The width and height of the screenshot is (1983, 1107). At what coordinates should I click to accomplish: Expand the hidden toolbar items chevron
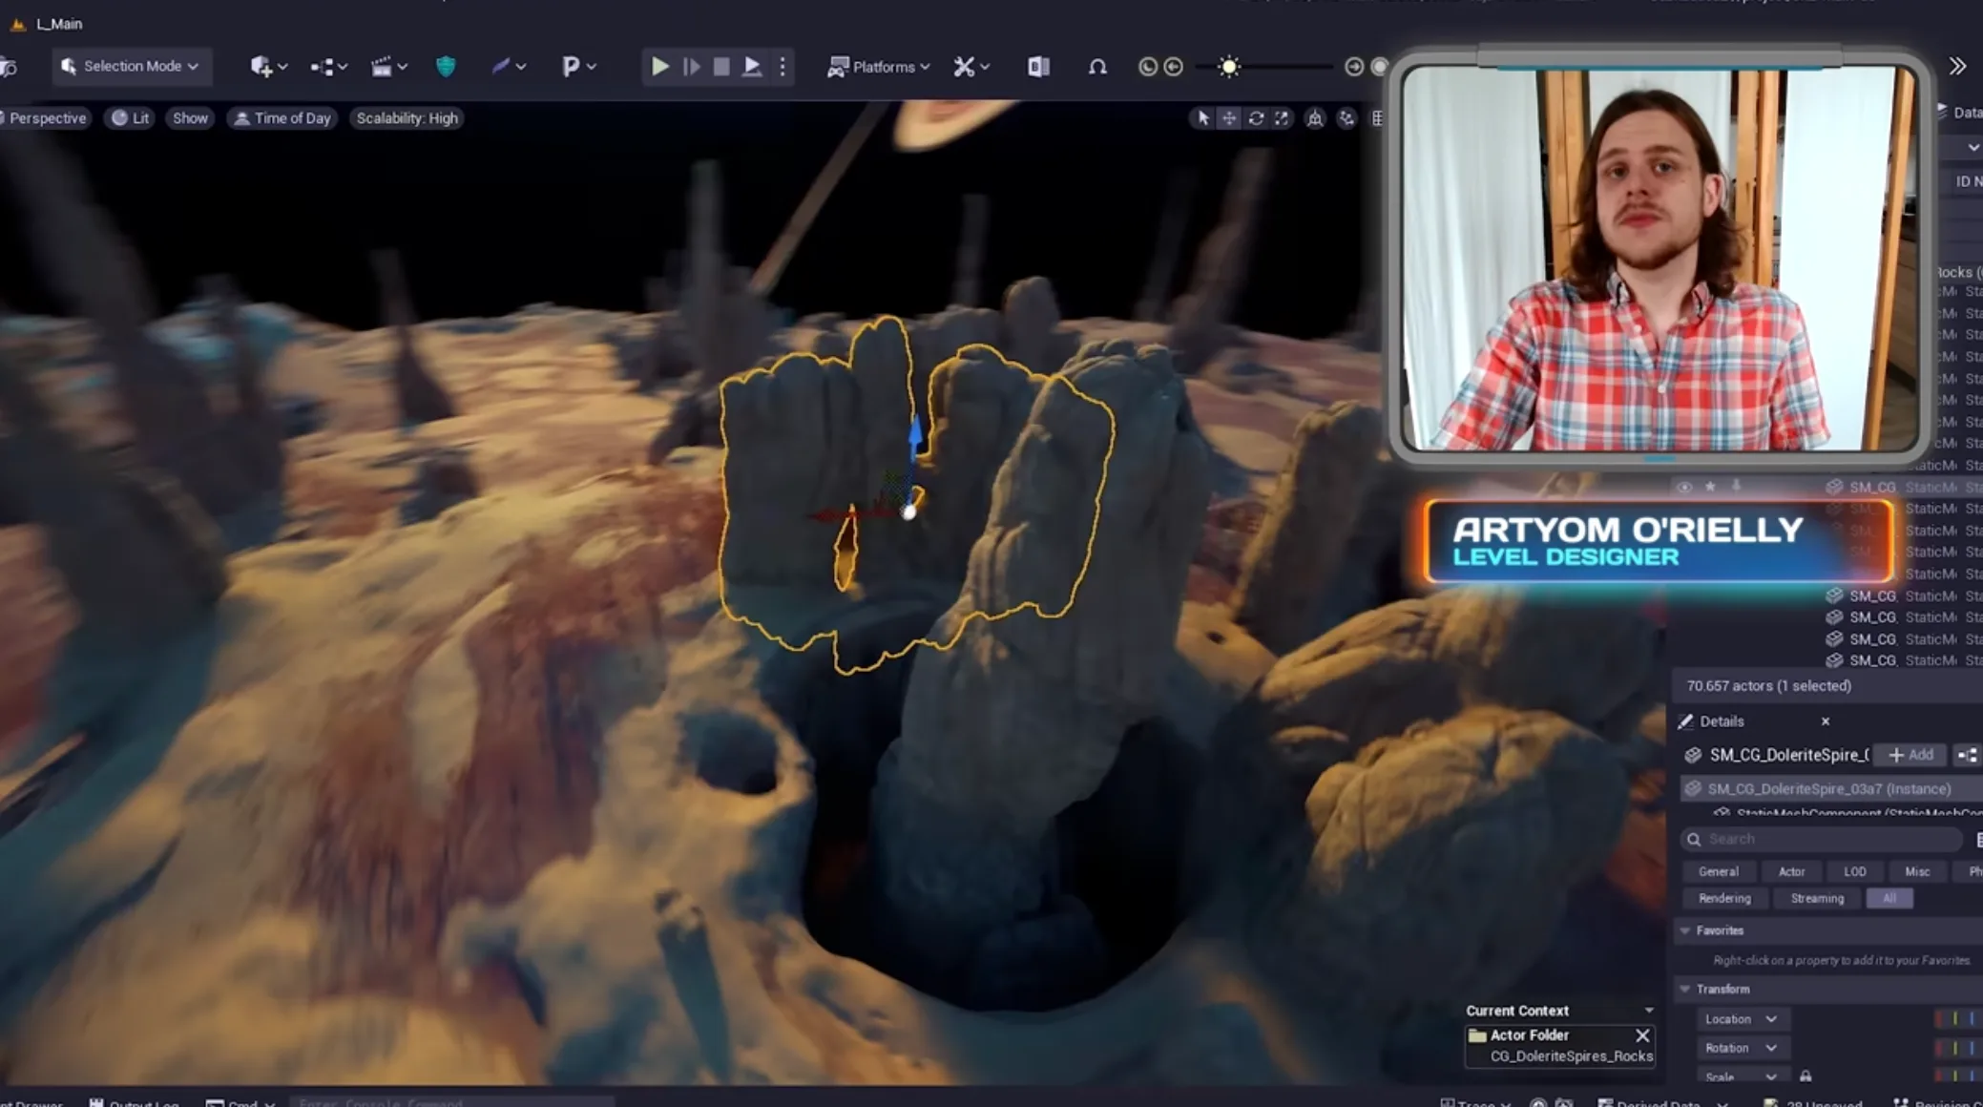tap(1957, 66)
